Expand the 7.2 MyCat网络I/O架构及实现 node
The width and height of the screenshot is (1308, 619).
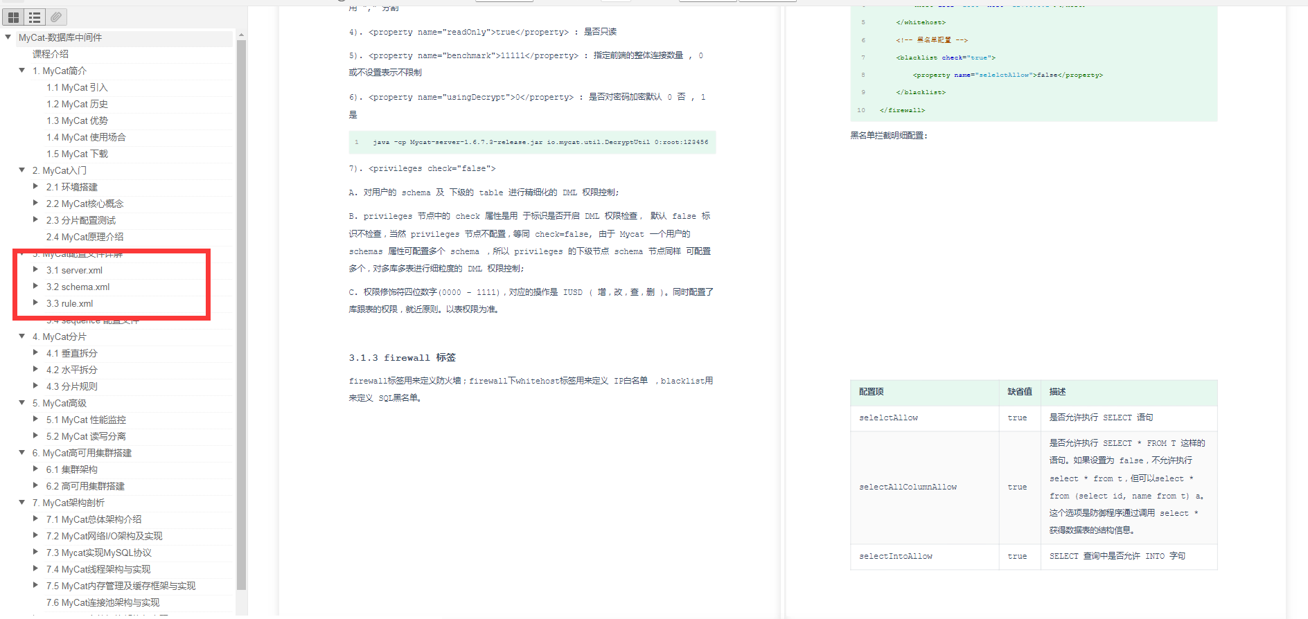coord(36,536)
